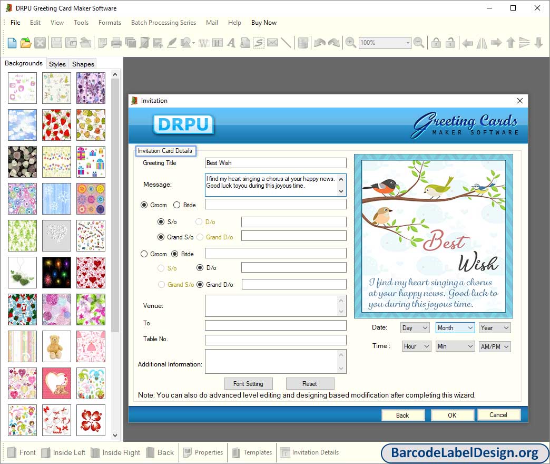
Task: Click the signature S tool icon
Action: click(x=259, y=43)
